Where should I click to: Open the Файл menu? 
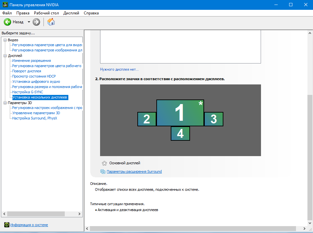7,13
